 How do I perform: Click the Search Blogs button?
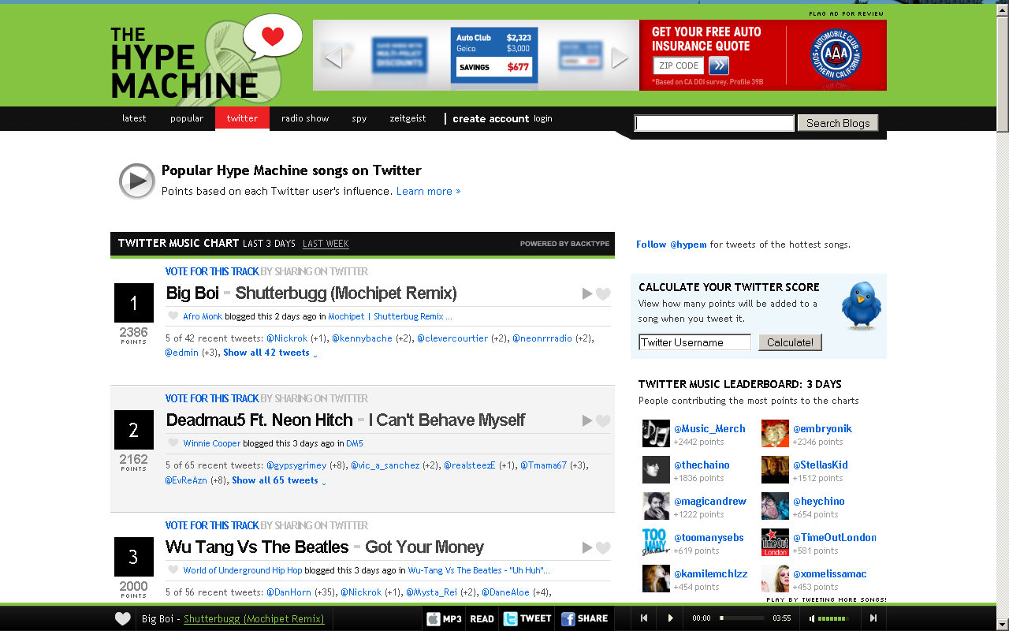tap(838, 123)
